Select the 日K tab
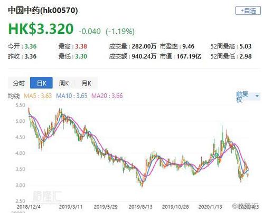Viewport: 262px width, 213px height. click(x=41, y=83)
